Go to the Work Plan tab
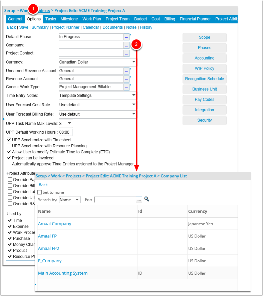The height and width of the screenshot is (296, 263). (x=92, y=19)
